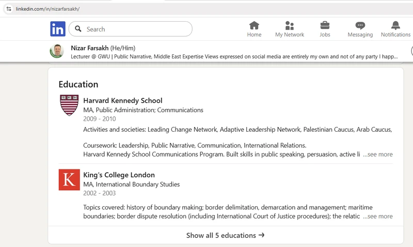413x247 pixels.
Task: Open the Messaging chat bubble icon
Action: click(360, 25)
